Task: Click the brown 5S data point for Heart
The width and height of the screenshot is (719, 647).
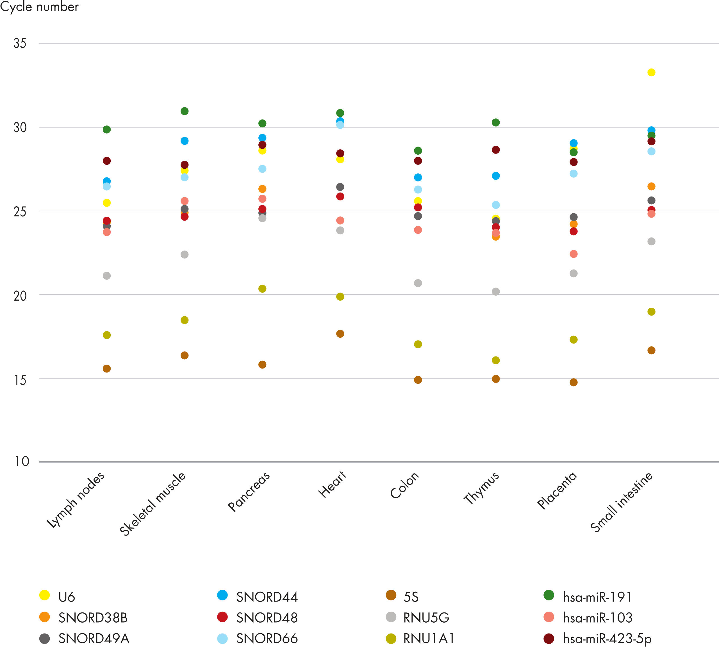Action: 340,333
